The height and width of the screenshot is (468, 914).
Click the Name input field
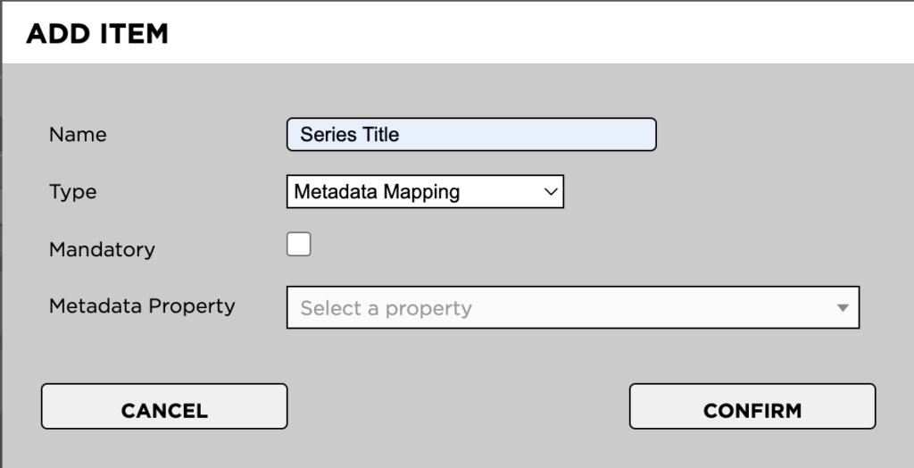(x=470, y=135)
